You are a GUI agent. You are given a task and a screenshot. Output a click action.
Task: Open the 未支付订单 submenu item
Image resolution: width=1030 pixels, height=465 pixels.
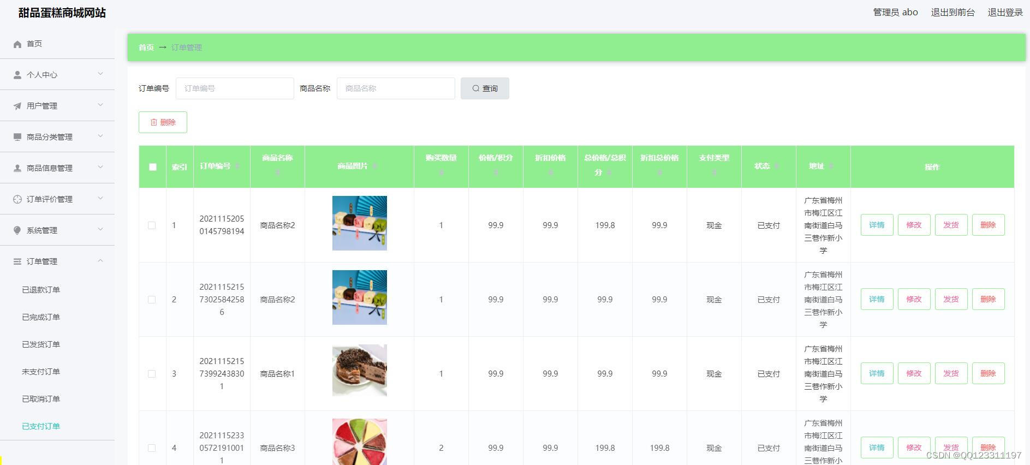click(41, 372)
